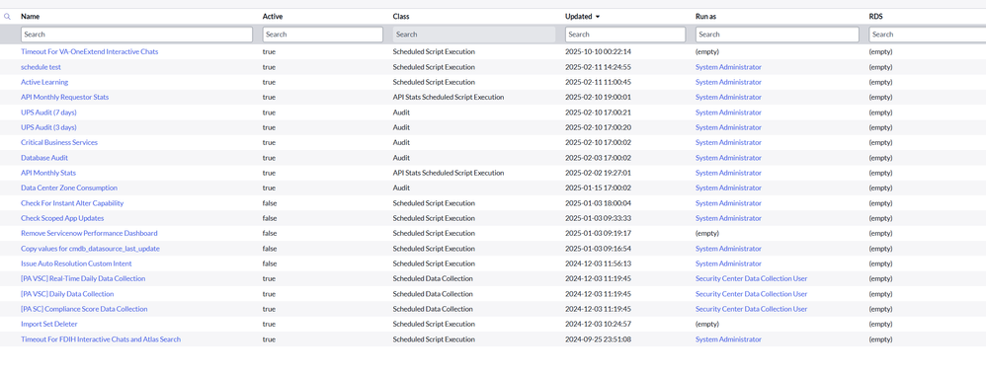
Task: Focus the Class column search field
Action: (x=474, y=35)
